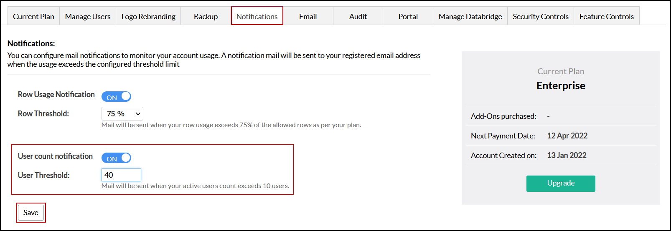Open the Backup tab
This screenshot has width=671, height=231.
coord(206,17)
